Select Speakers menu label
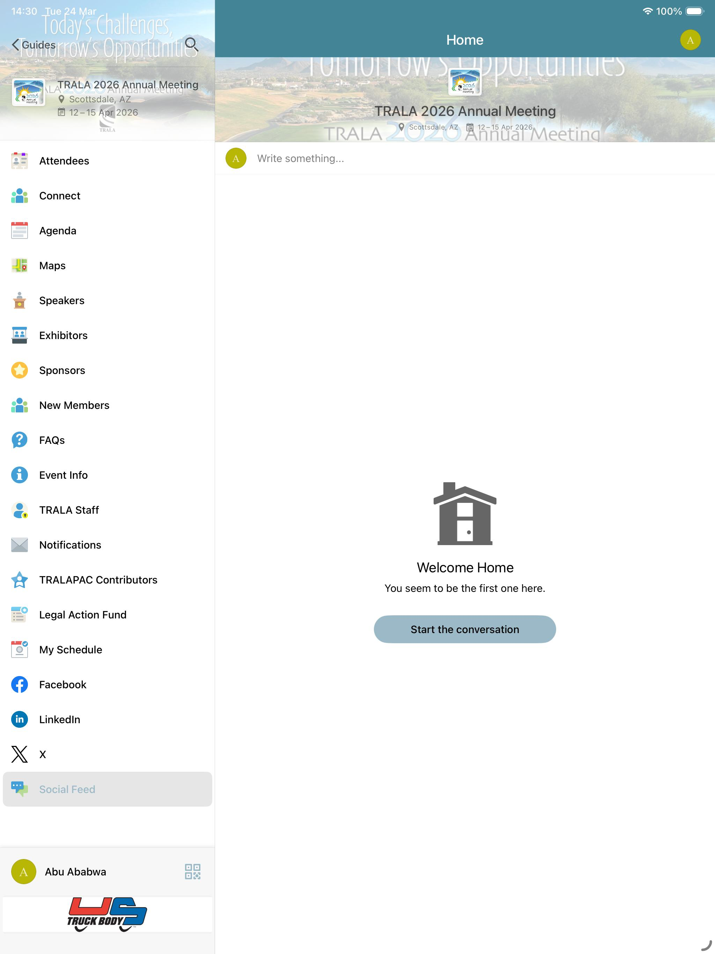The image size is (715, 954). point(62,301)
